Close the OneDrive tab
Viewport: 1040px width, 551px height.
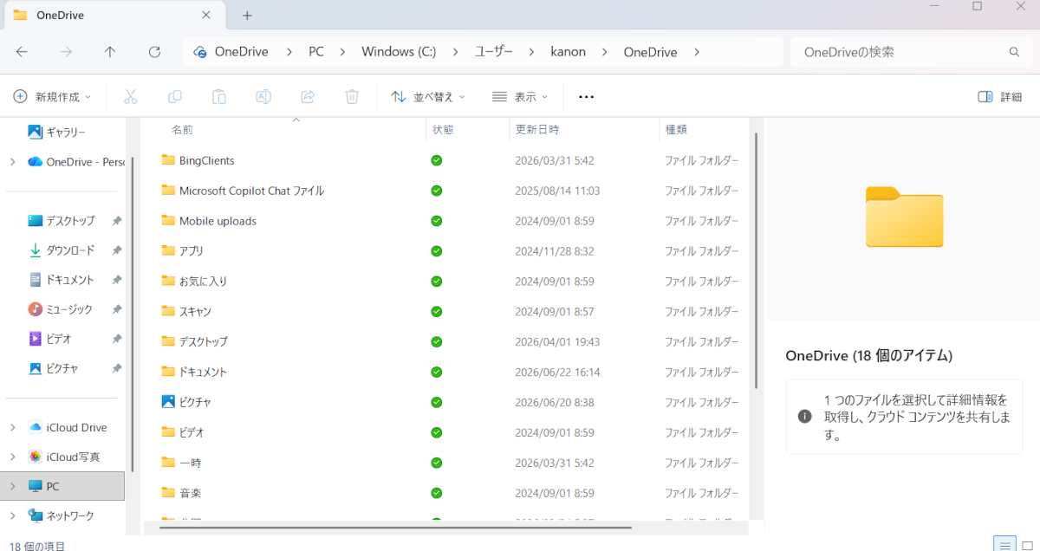pos(205,15)
